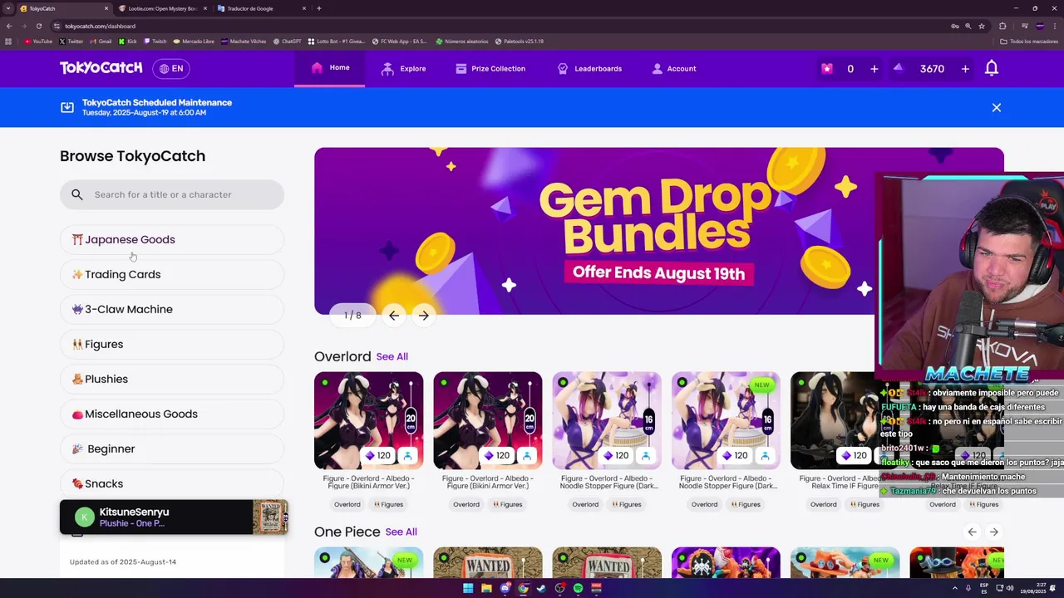Select the Snacks category
1064x598 pixels.
click(172, 483)
